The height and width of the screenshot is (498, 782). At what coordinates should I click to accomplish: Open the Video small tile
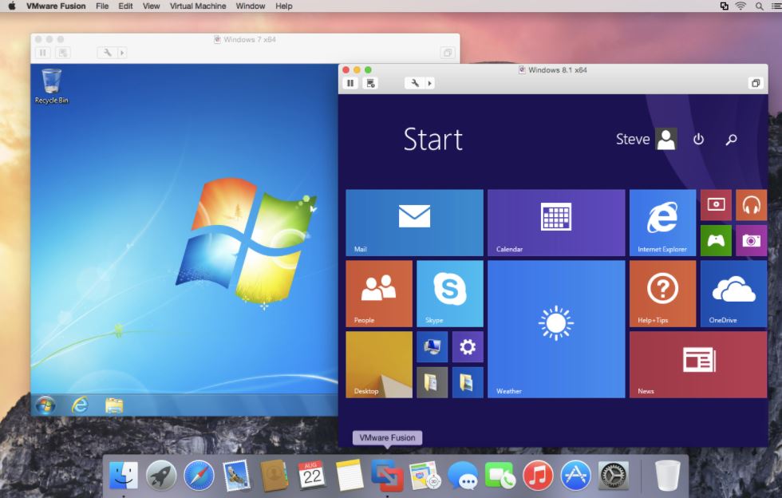pos(717,204)
